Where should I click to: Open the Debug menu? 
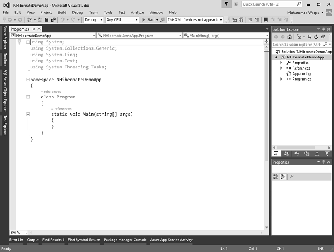pyautogui.click(x=77, y=13)
